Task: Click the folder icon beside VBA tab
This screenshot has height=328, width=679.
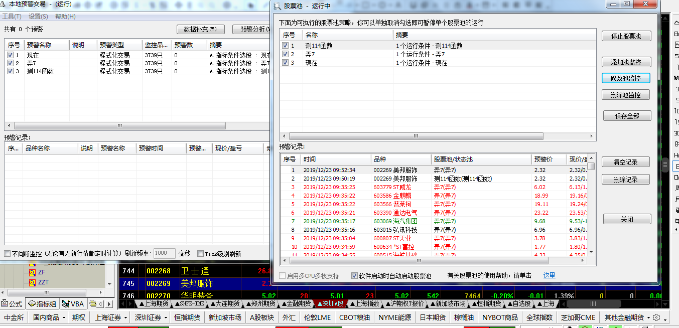Action: pyautogui.click(x=93, y=303)
